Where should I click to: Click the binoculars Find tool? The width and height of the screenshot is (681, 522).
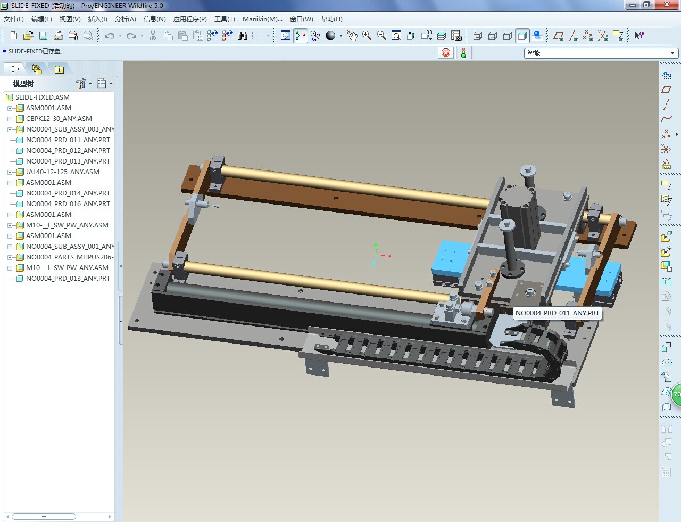pos(243,36)
